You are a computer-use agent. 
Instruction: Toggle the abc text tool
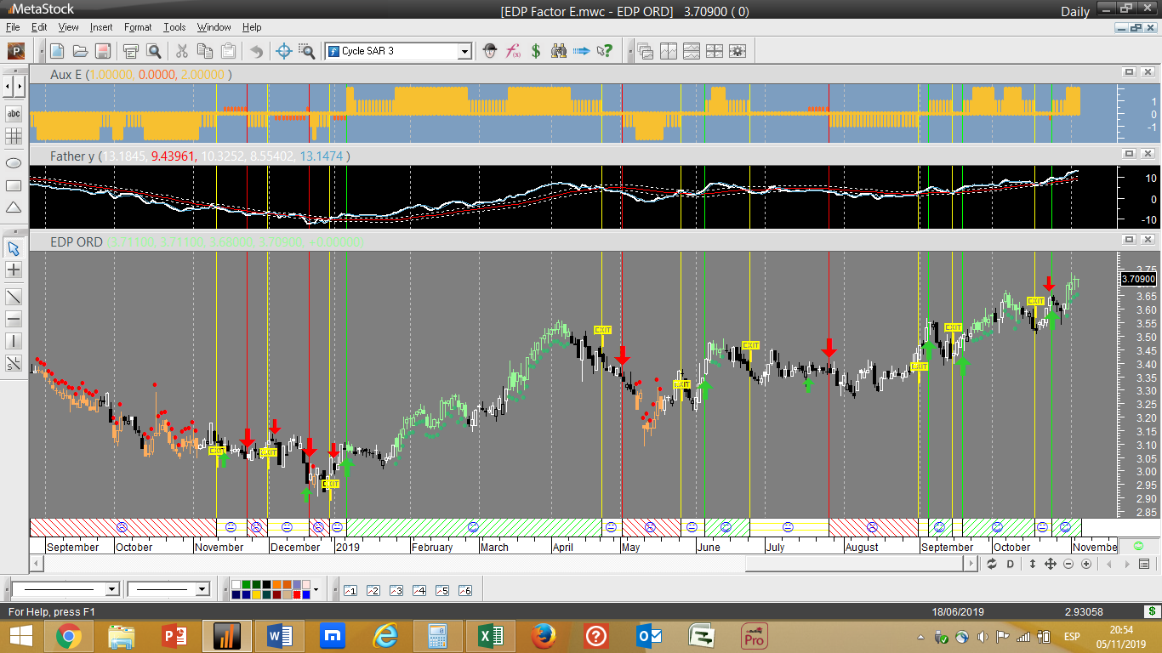[14, 113]
